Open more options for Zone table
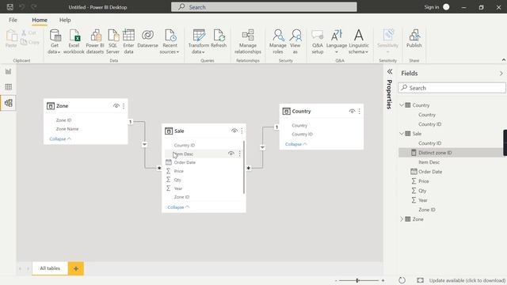This screenshot has height=285, width=507. coord(124,106)
